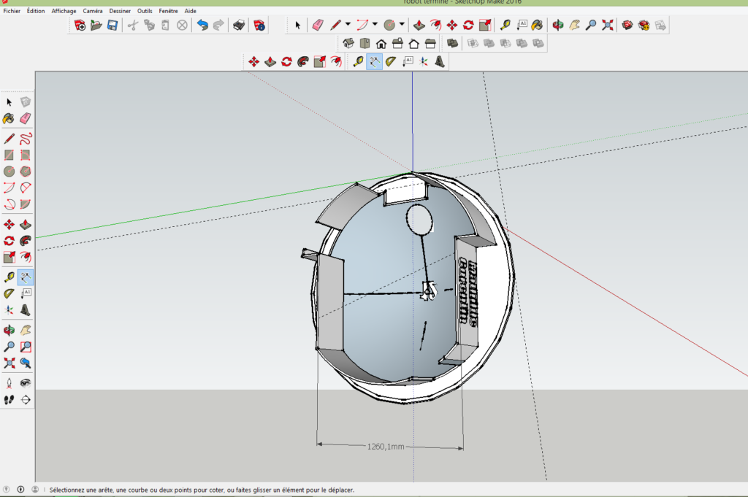748x497 pixels.
Task: Switch to the Left view icon
Action: coord(430,44)
